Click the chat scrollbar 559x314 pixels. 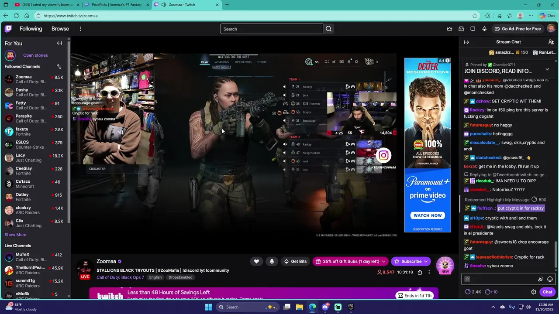[x=556, y=254]
